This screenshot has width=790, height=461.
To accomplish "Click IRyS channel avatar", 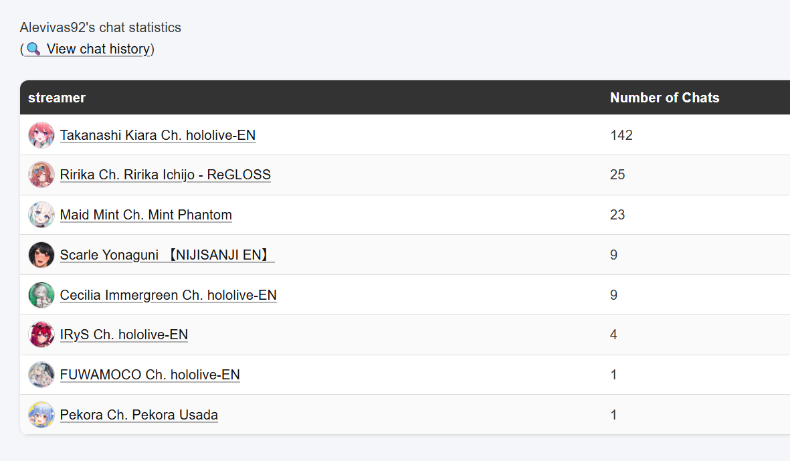I will point(41,335).
